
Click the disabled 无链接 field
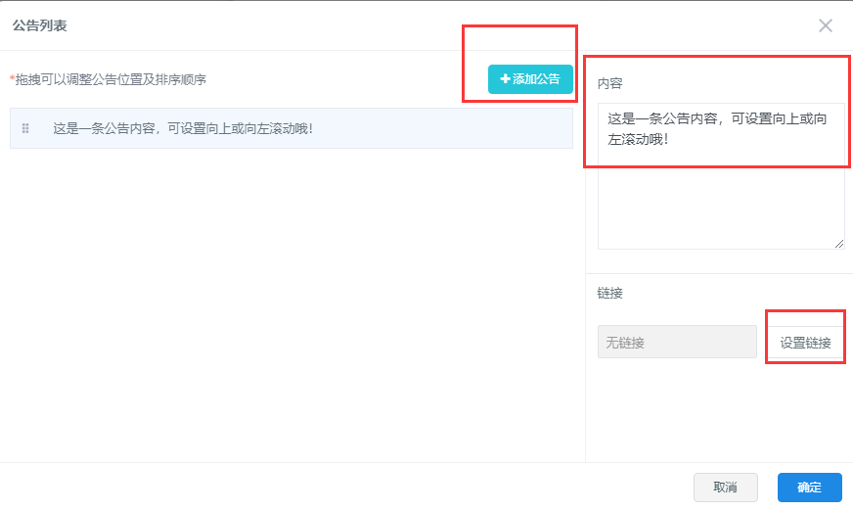(677, 342)
